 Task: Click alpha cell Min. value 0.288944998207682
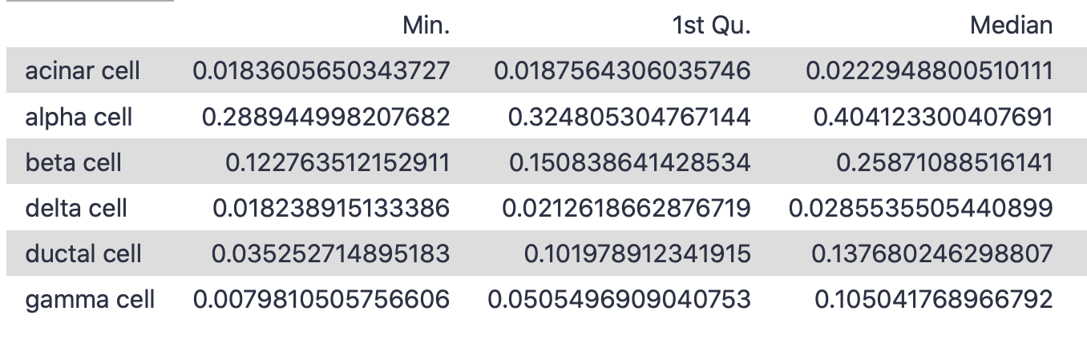tap(325, 117)
